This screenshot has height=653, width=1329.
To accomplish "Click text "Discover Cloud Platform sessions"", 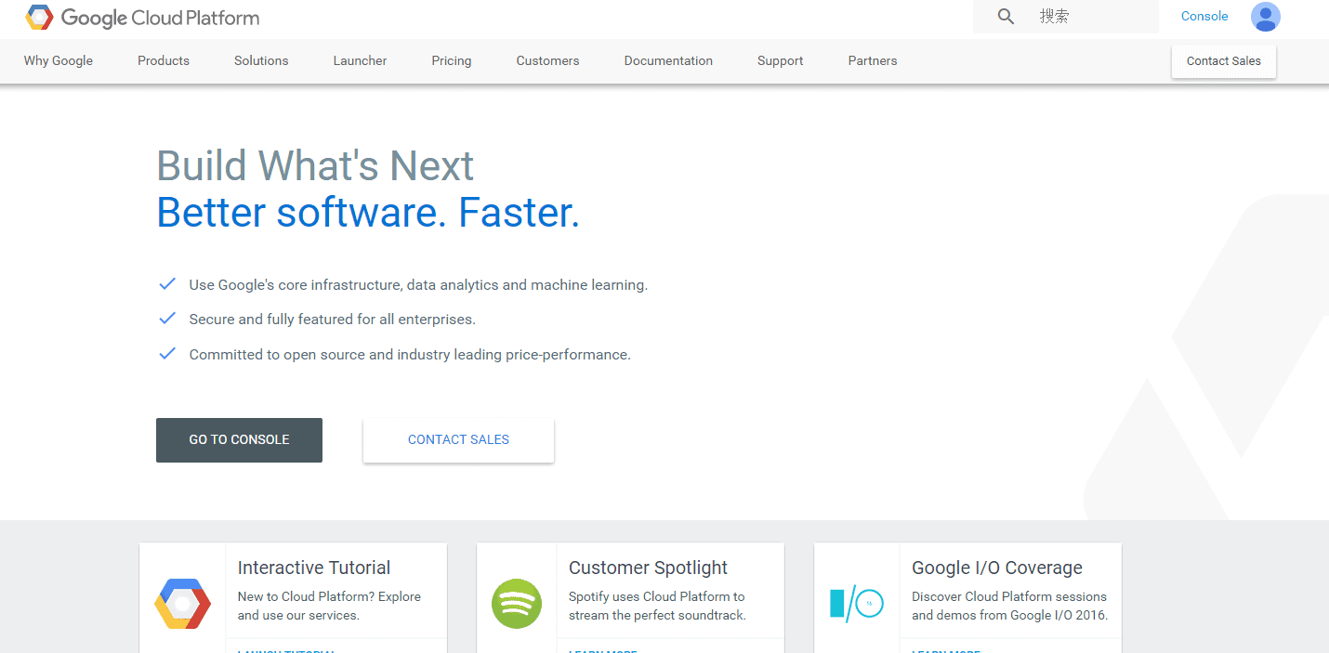I will click(1009, 596).
